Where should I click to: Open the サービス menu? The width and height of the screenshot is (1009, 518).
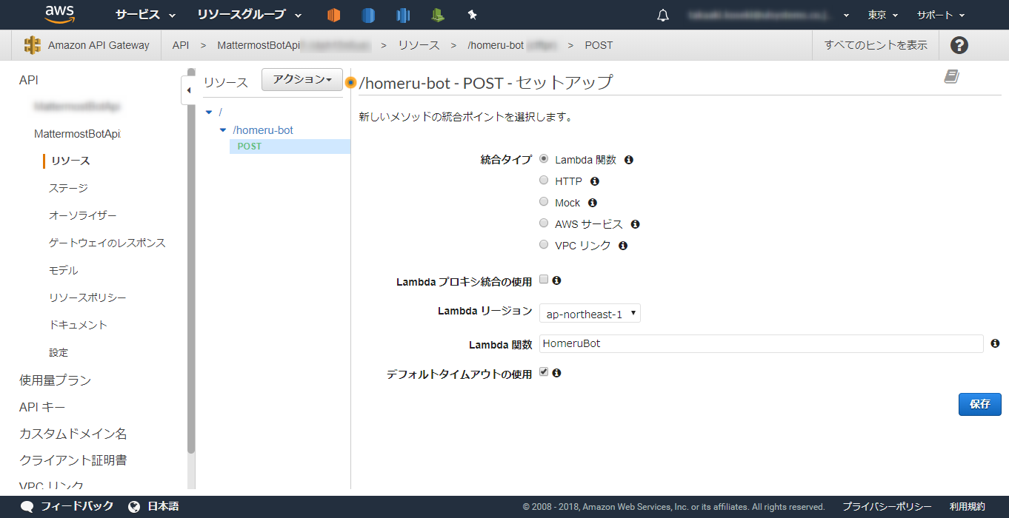click(x=139, y=14)
